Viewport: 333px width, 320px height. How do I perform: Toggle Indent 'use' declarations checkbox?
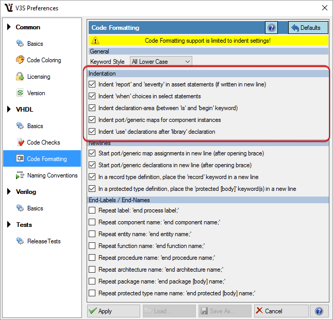(x=92, y=132)
